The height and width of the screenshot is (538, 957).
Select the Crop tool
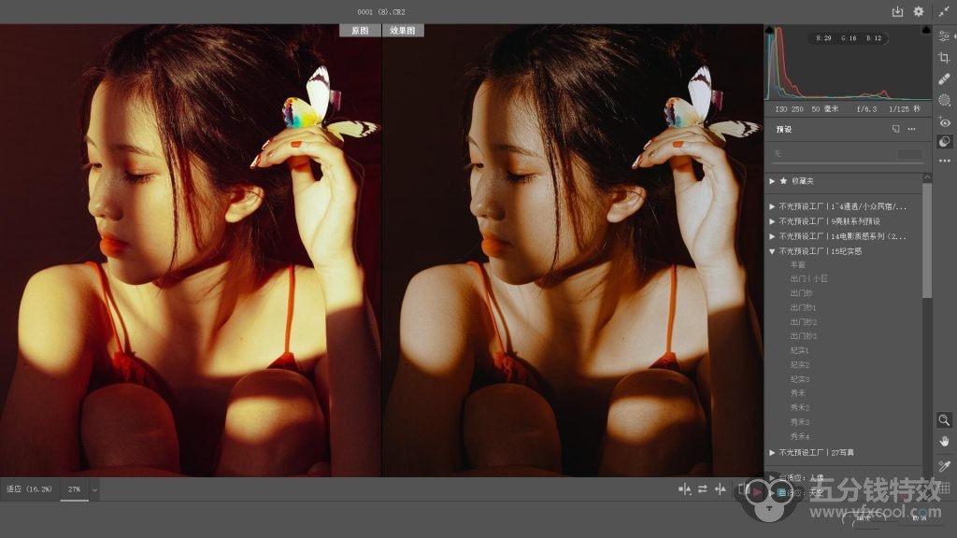(x=944, y=58)
